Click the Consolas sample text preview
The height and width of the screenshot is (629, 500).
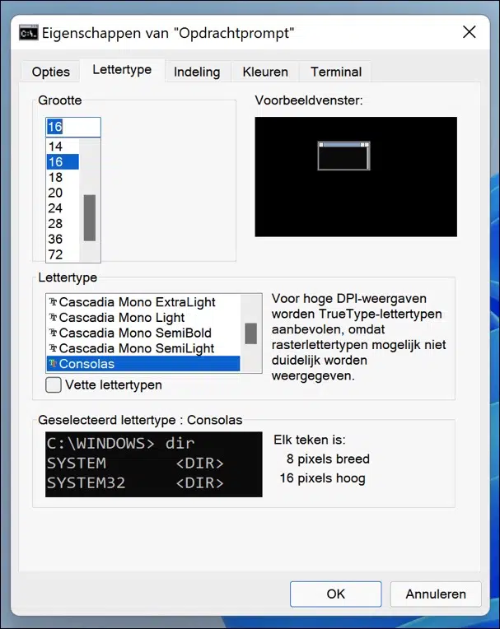coord(154,464)
